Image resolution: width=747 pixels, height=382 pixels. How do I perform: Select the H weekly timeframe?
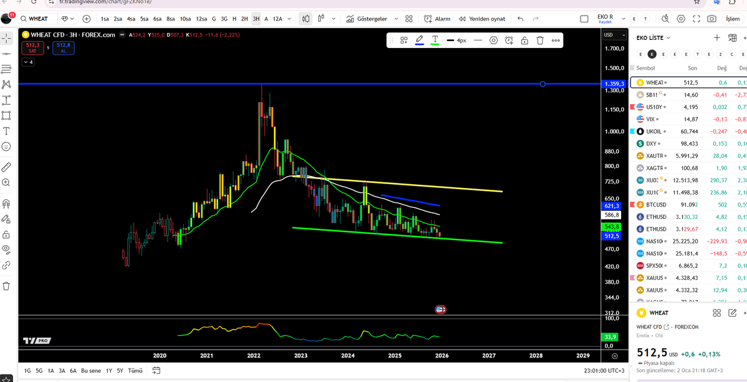point(234,19)
